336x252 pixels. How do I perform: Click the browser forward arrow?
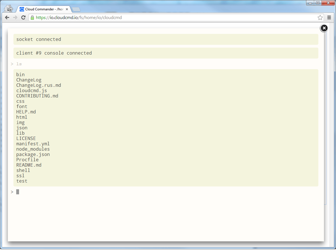tap(15, 18)
